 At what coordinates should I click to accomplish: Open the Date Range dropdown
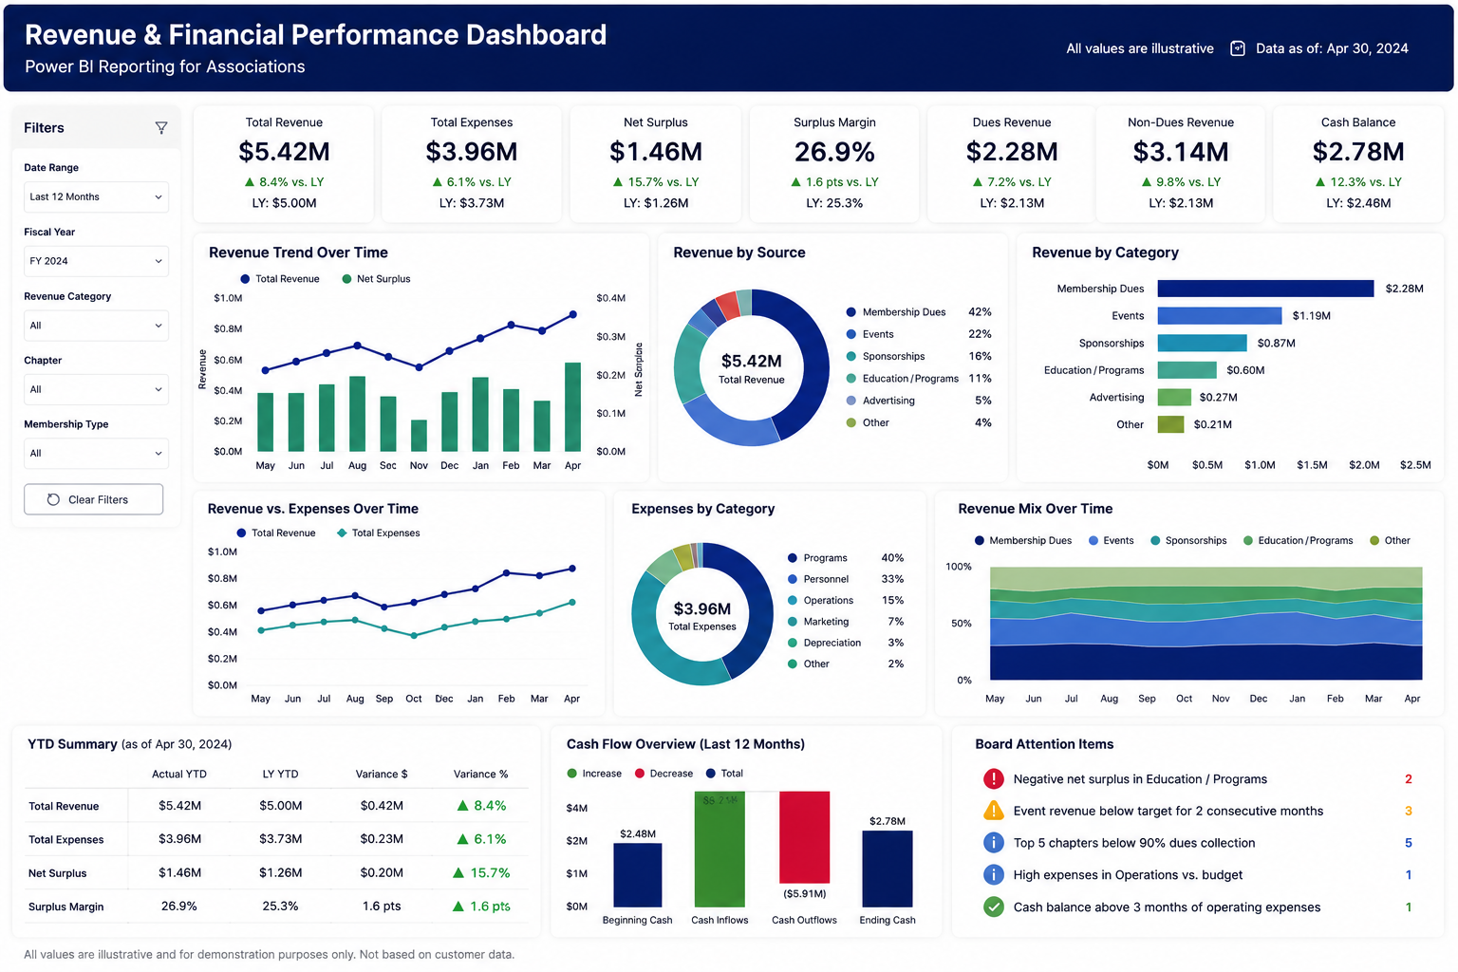pos(96,196)
